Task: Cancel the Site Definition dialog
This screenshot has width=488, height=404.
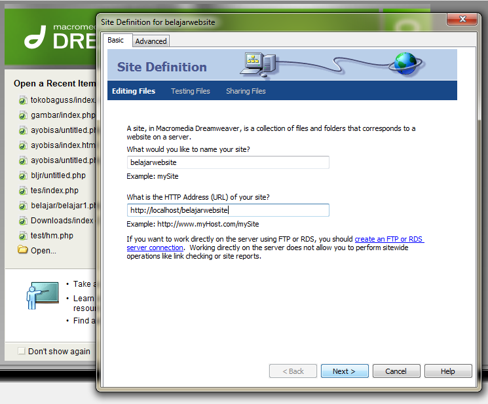Action: [396, 371]
